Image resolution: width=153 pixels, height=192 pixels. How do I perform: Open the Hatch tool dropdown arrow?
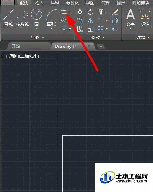[x=70, y=29]
